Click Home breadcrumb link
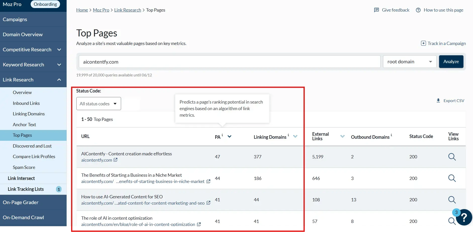The height and width of the screenshot is (232, 473). click(x=82, y=10)
